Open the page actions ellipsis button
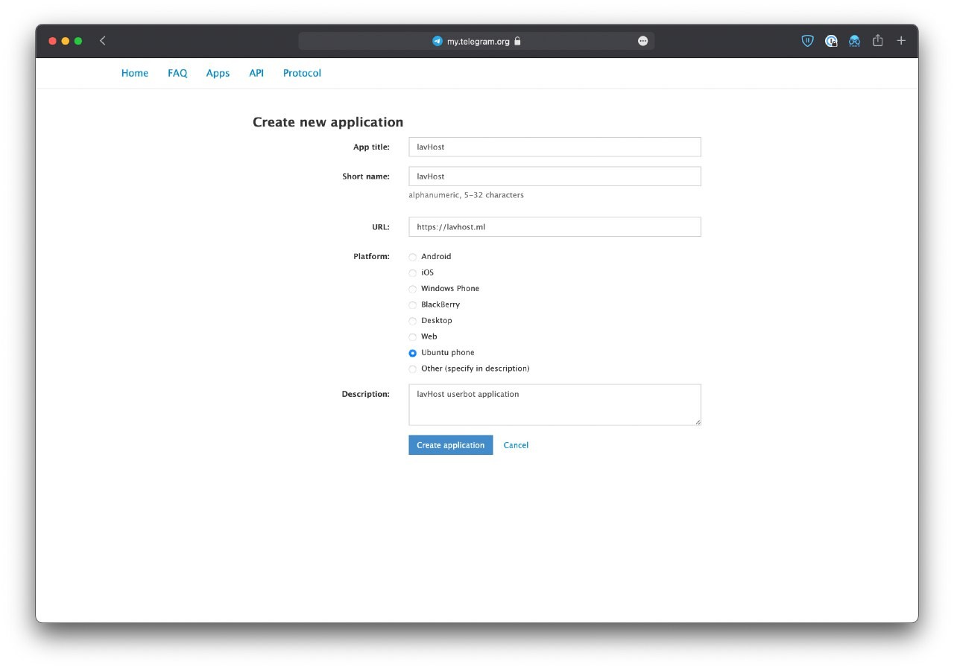The image size is (954, 670). [642, 42]
